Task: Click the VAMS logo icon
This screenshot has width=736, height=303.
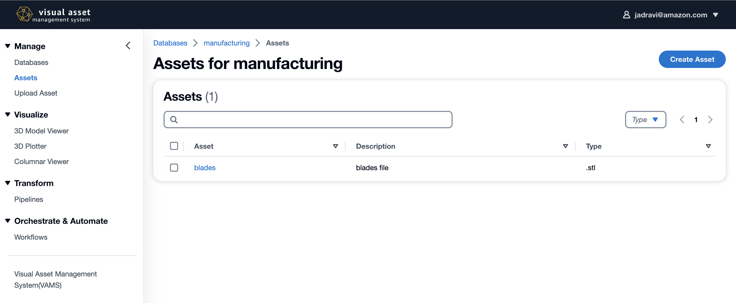Action: (x=24, y=14)
